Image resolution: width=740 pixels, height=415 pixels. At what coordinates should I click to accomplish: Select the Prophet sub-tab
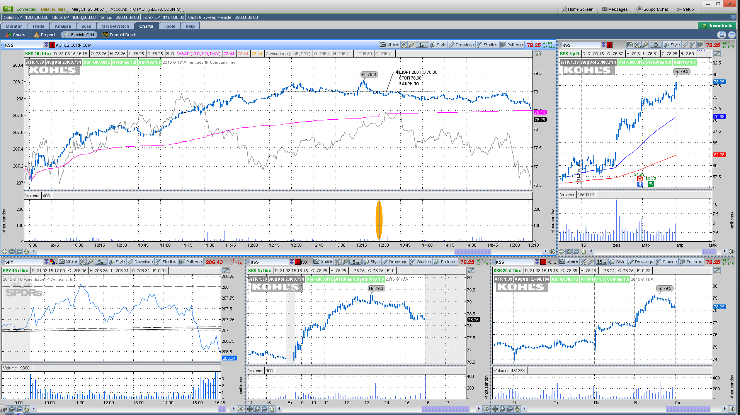pos(44,35)
